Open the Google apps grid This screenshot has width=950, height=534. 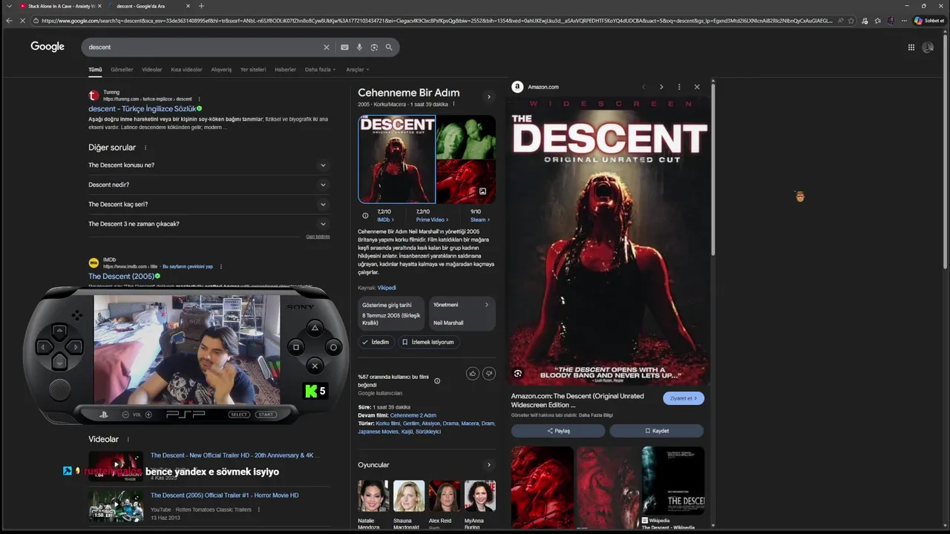click(911, 47)
